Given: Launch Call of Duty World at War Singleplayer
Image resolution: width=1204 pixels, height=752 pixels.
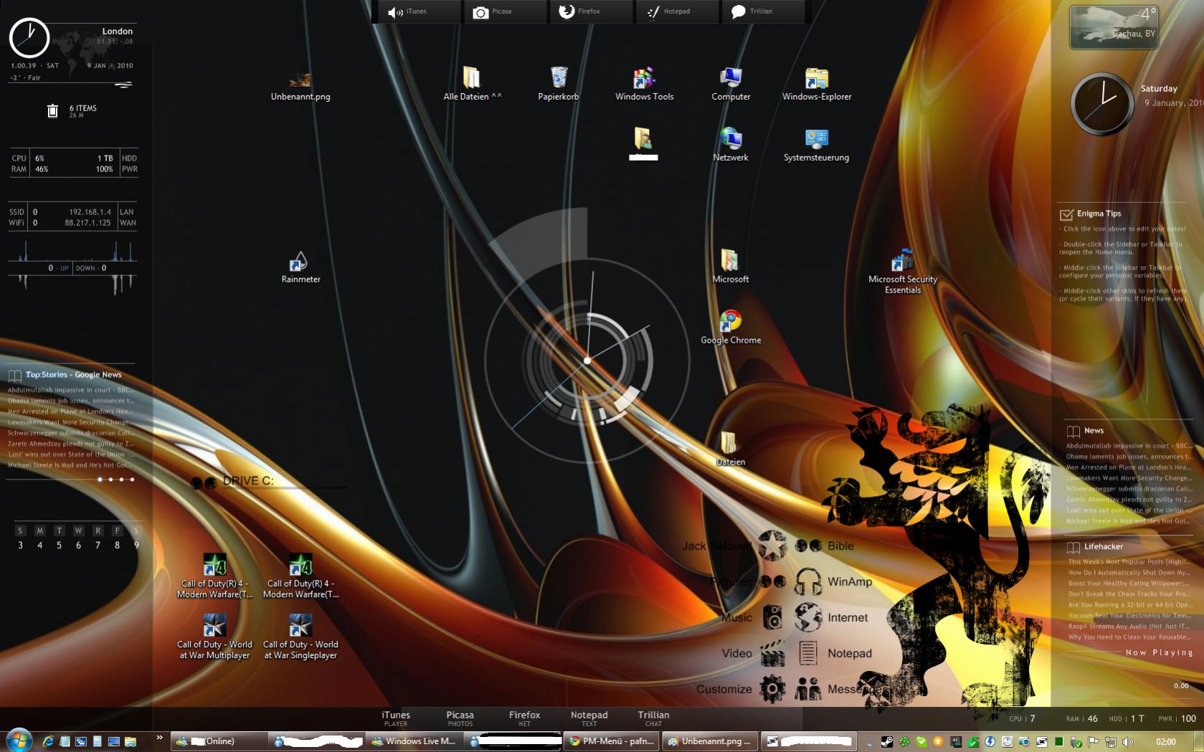Looking at the screenshot, I should point(300,636).
